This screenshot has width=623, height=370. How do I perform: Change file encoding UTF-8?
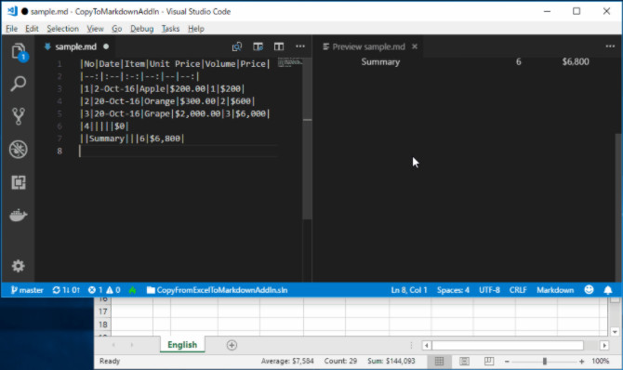[489, 290]
